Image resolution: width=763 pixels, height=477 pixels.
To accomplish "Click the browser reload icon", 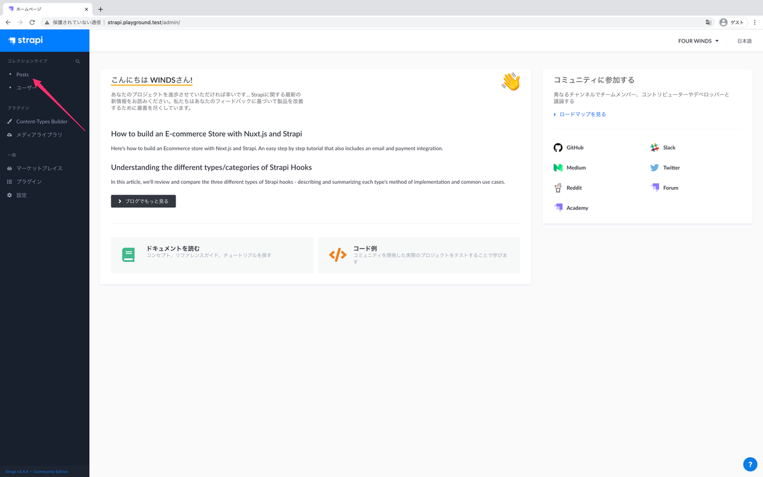I will [32, 22].
